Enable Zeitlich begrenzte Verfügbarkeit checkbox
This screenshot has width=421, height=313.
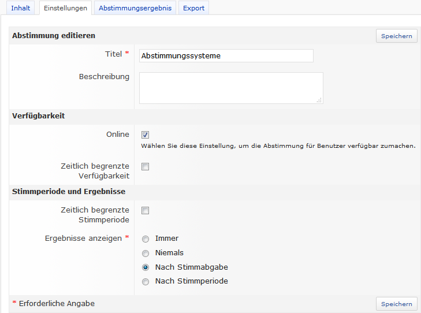pyautogui.click(x=146, y=167)
